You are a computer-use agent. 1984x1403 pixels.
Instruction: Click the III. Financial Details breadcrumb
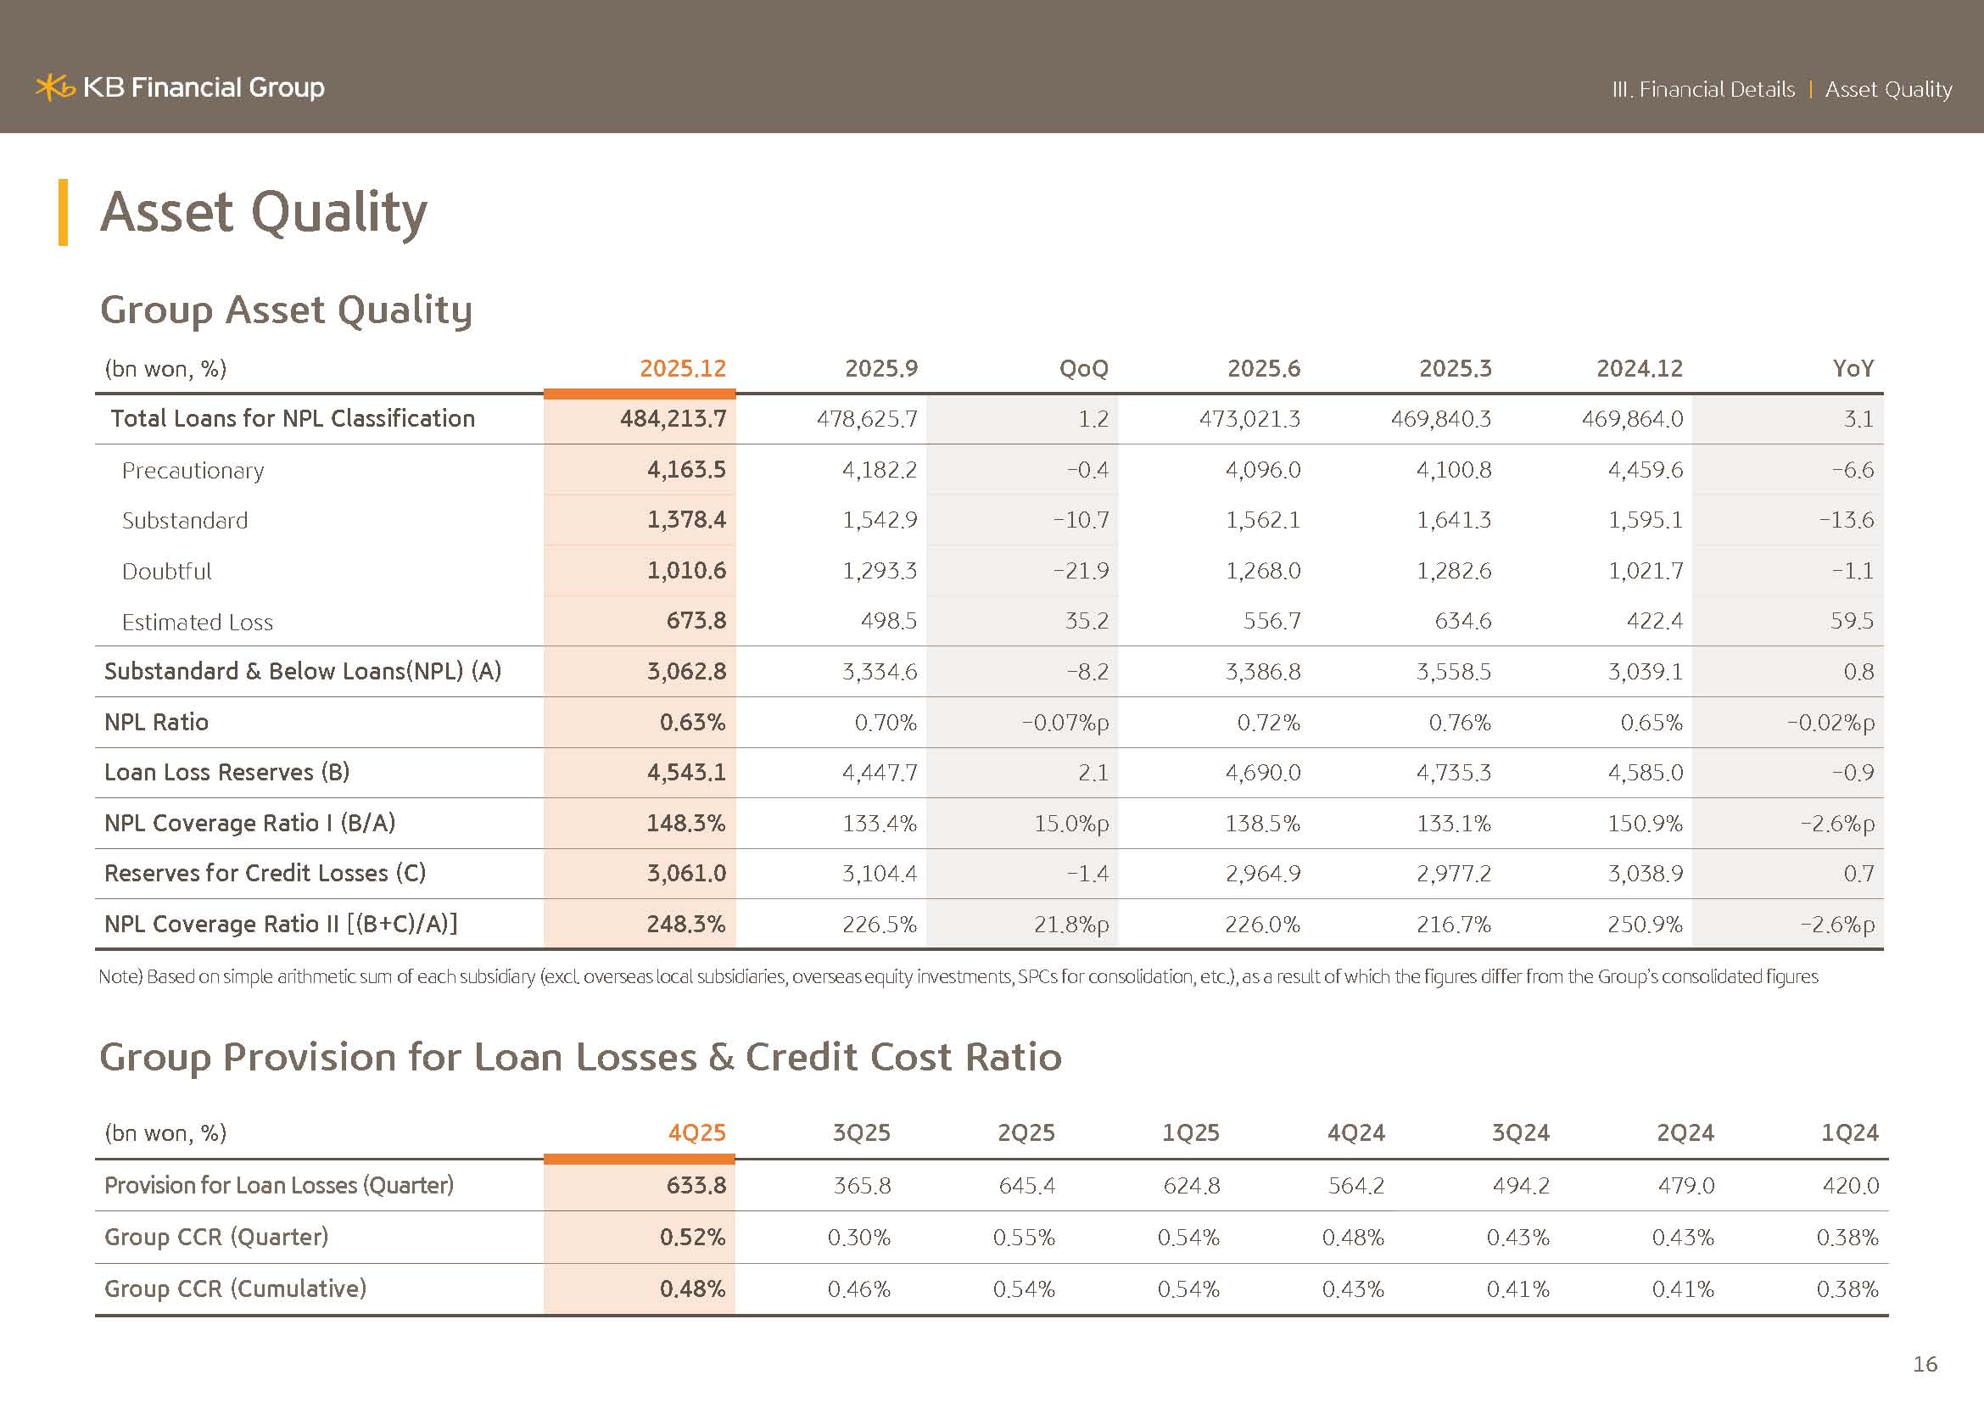pyautogui.click(x=1702, y=90)
